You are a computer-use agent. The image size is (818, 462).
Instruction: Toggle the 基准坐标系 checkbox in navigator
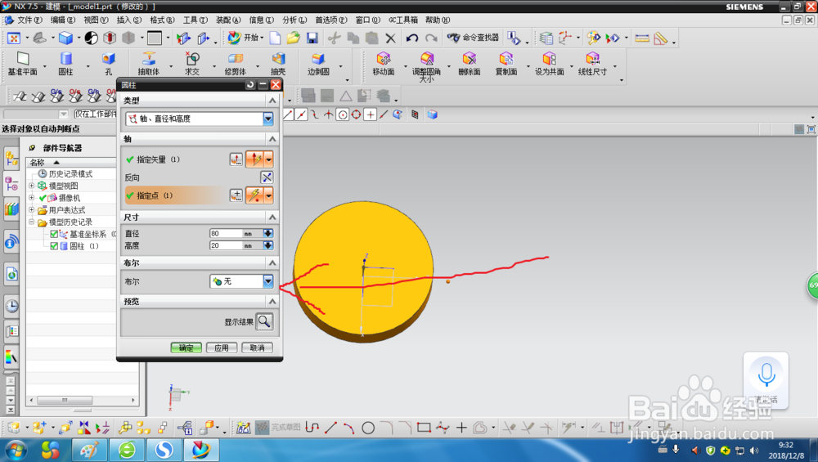click(54, 234)
